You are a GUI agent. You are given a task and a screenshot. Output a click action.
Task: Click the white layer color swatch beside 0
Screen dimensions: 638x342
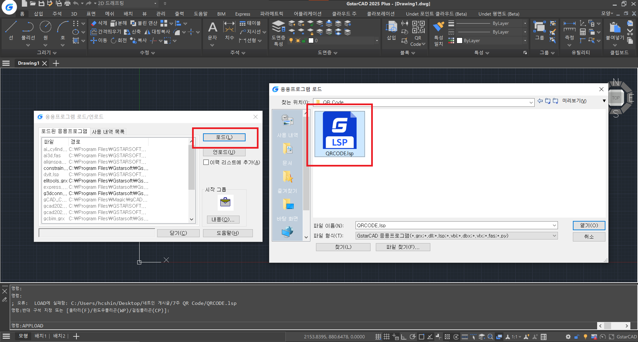[x=311, y=40]
